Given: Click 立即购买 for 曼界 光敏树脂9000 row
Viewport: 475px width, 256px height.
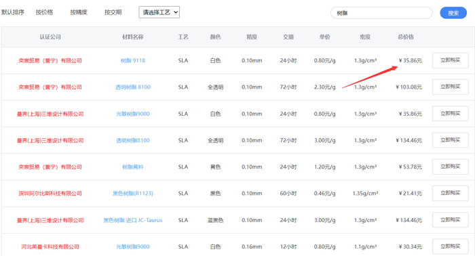Looking at the screenshot, I should coord(450,114).
